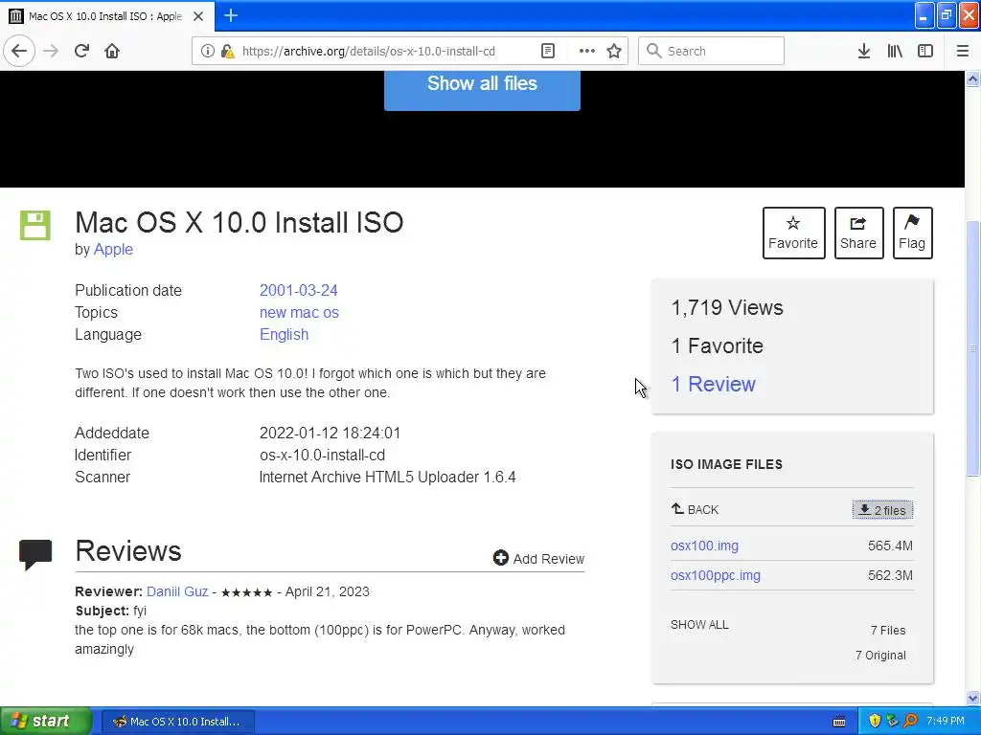Toggle the sidebar icon
This screenshot has width=981, height=735.
[925, 51]
